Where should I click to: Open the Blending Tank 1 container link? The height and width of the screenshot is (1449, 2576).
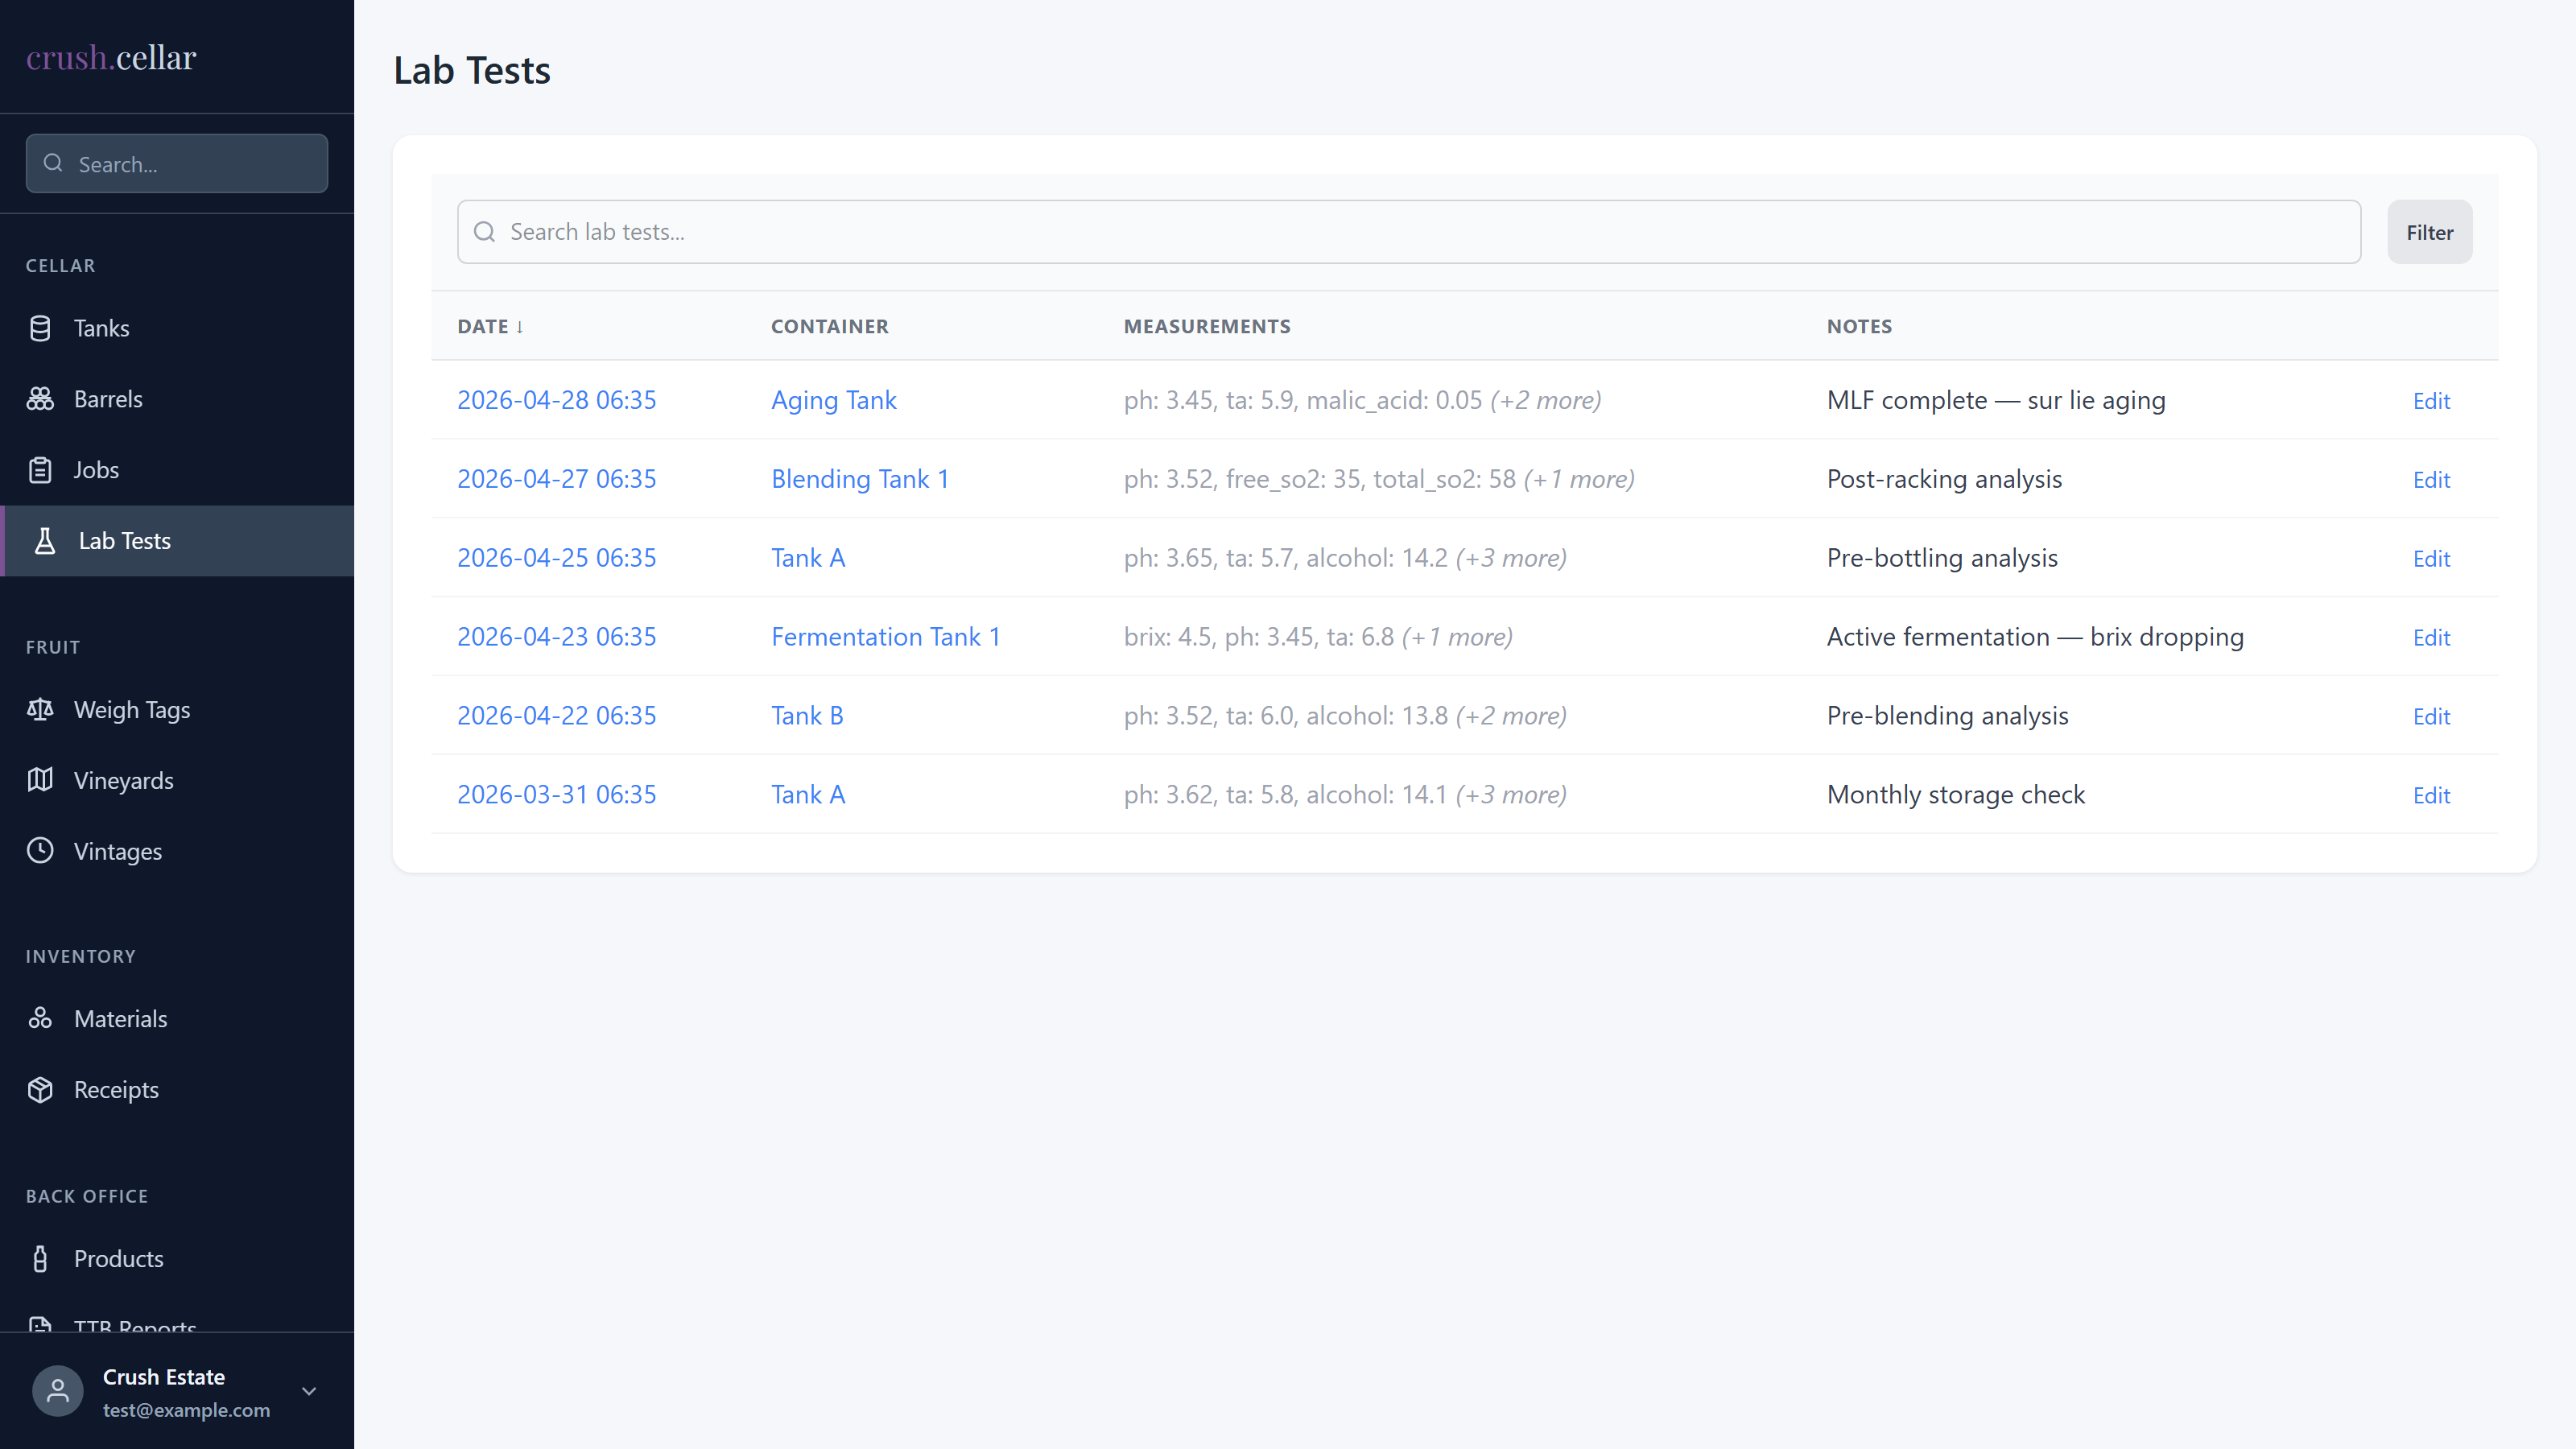tap(860, 479)
